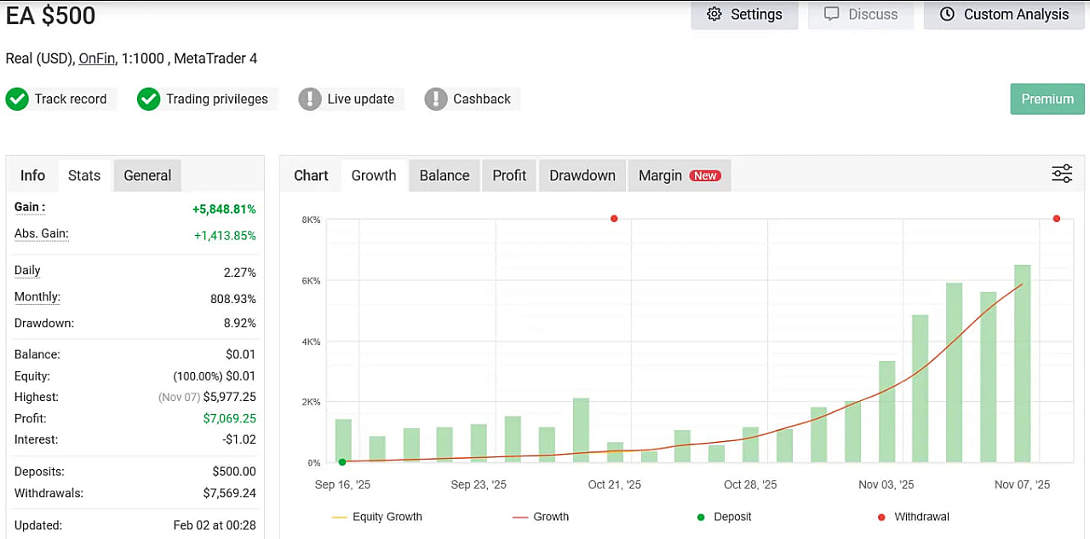1090x539 pixels.
Task: Click the chart filter sliders icon
Action: click(x=1062, y=173)
